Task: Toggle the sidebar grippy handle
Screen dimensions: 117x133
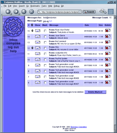Action: click(x=1, y=74)
